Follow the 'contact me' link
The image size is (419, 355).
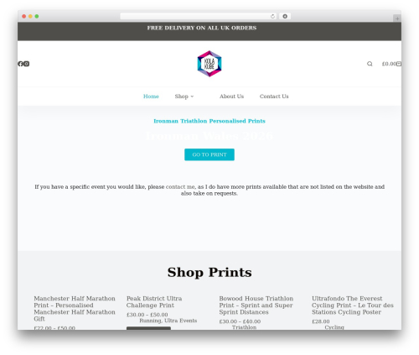(180, 187)
